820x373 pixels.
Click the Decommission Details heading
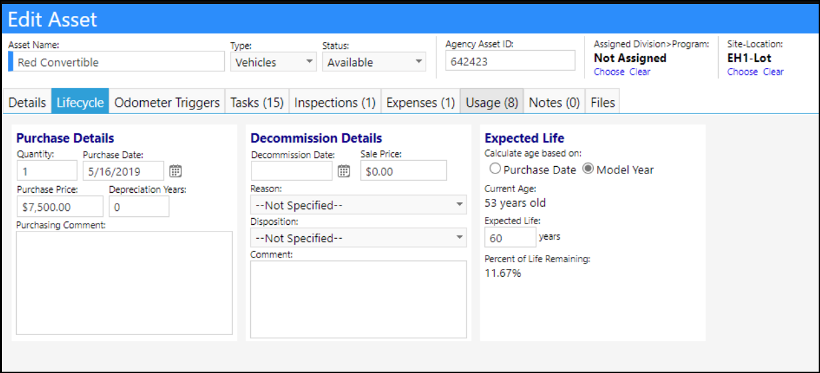click(316, 138)
